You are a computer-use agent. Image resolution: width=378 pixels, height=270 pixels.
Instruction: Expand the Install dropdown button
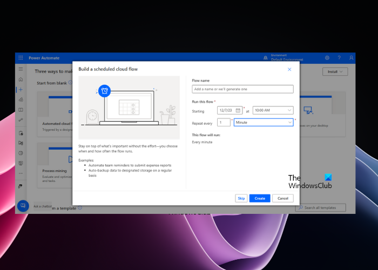coord(335,72)
